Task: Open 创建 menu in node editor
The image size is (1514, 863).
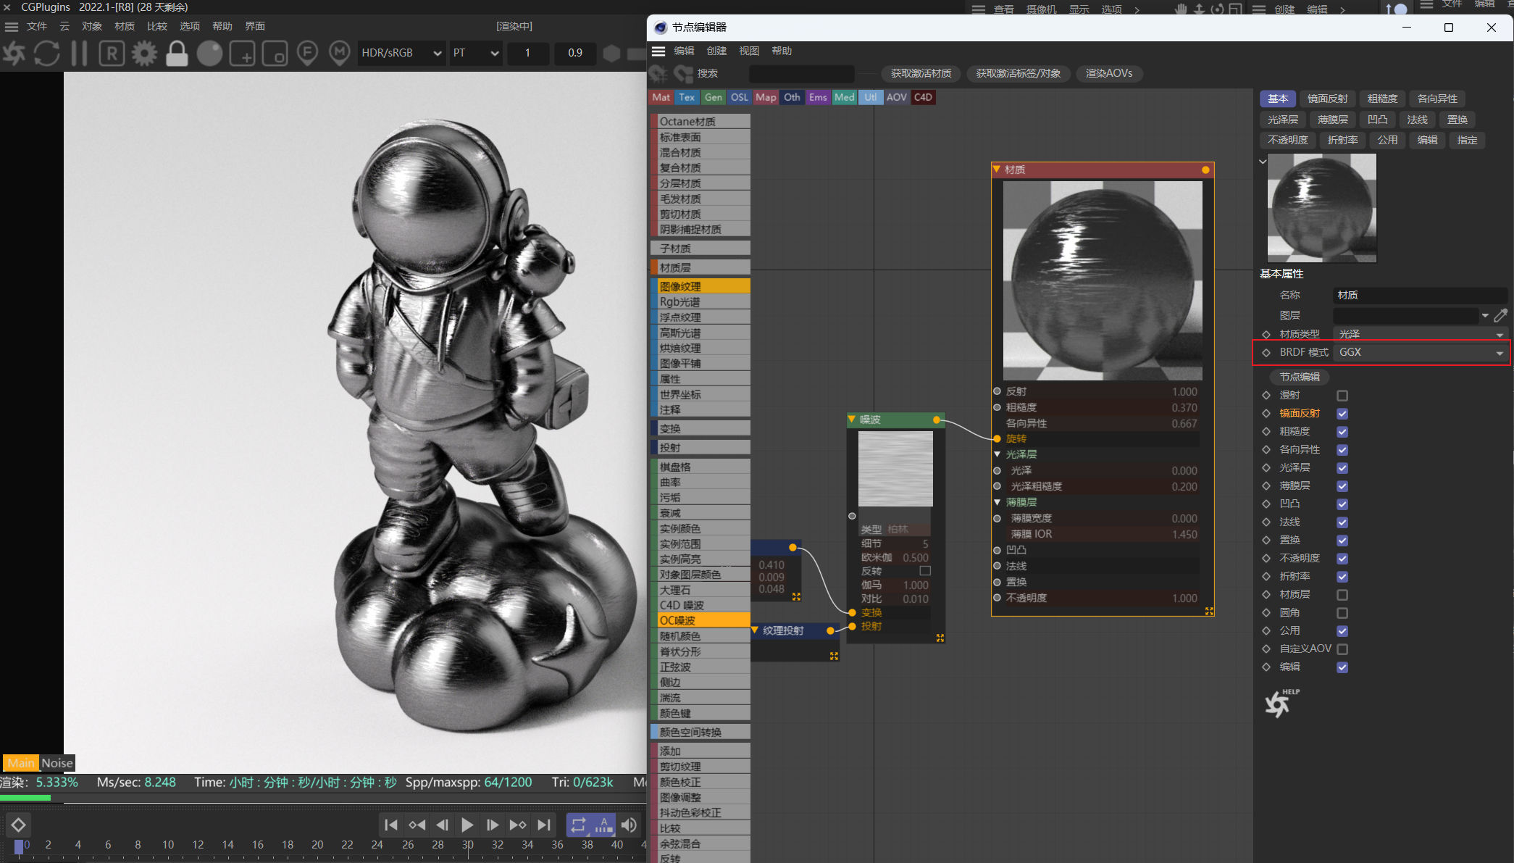Action: coord(716,51)
